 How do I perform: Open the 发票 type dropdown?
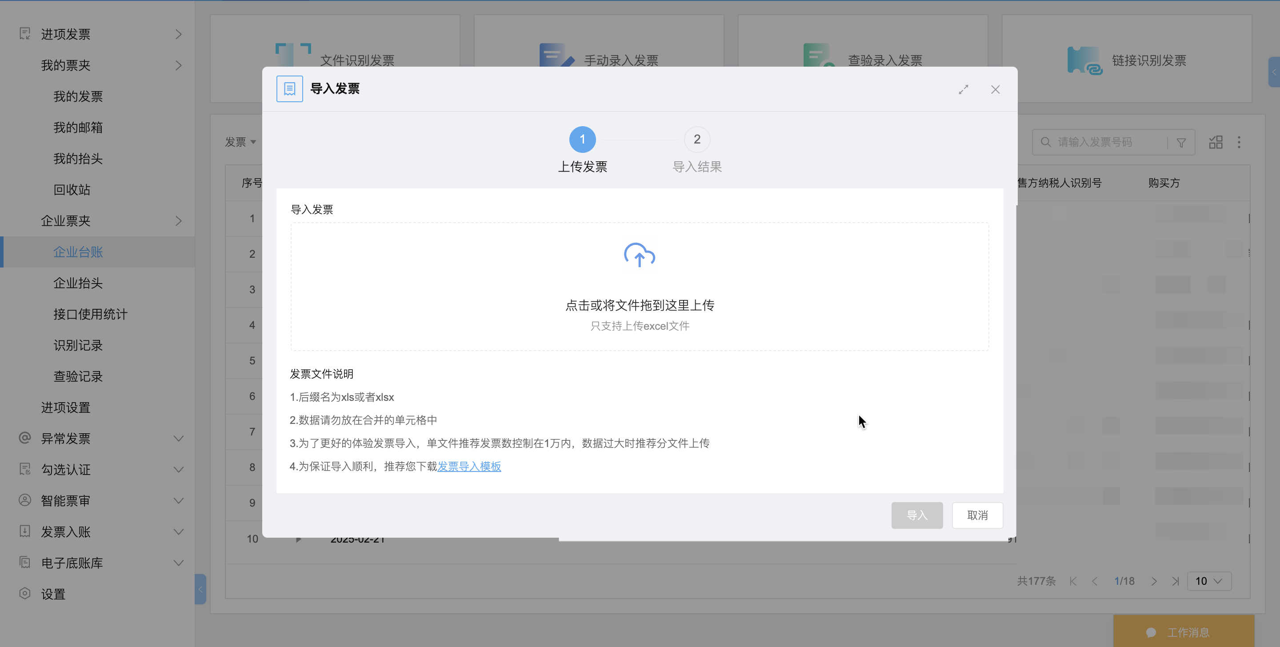[240, 142]
